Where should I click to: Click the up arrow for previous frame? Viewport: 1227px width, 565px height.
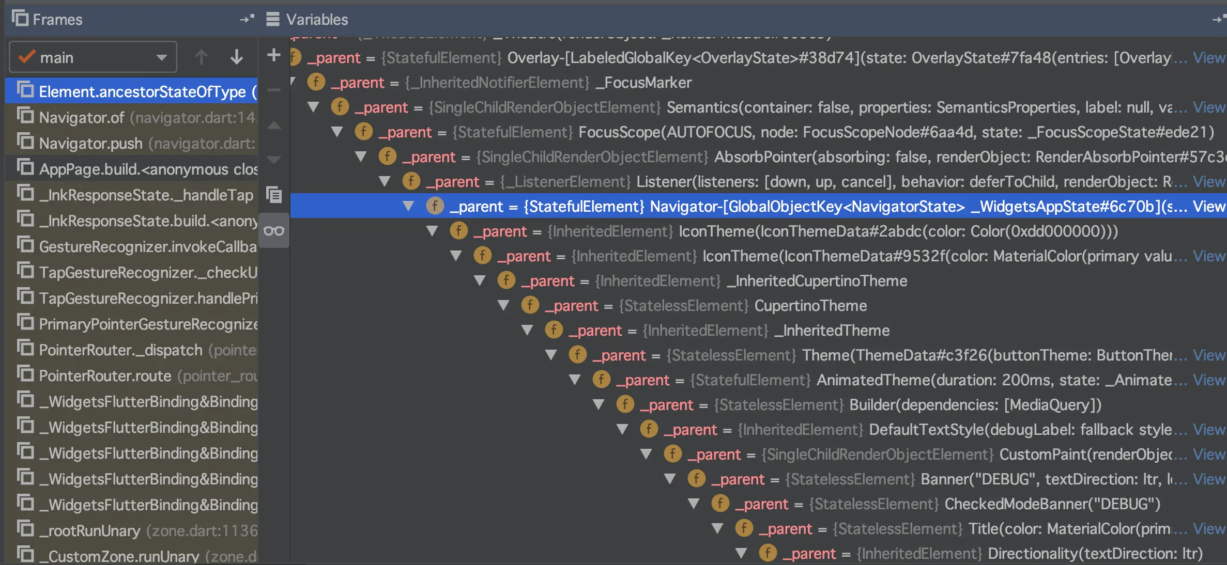click(x=202, y=57)
